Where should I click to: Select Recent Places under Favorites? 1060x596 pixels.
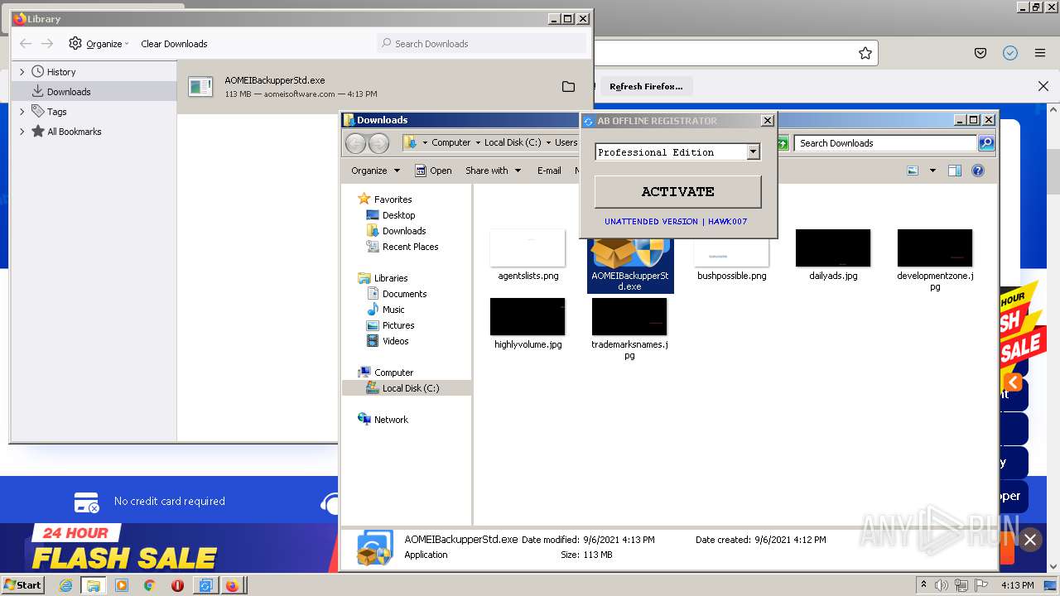[410, 247]
